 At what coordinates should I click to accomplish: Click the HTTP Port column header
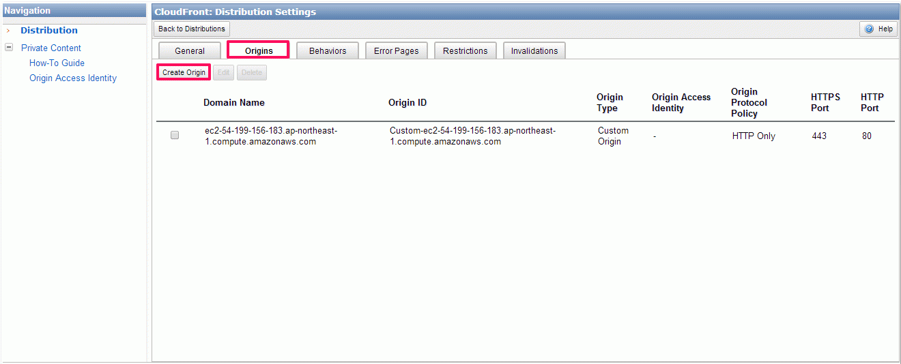(x=872, y=103)
